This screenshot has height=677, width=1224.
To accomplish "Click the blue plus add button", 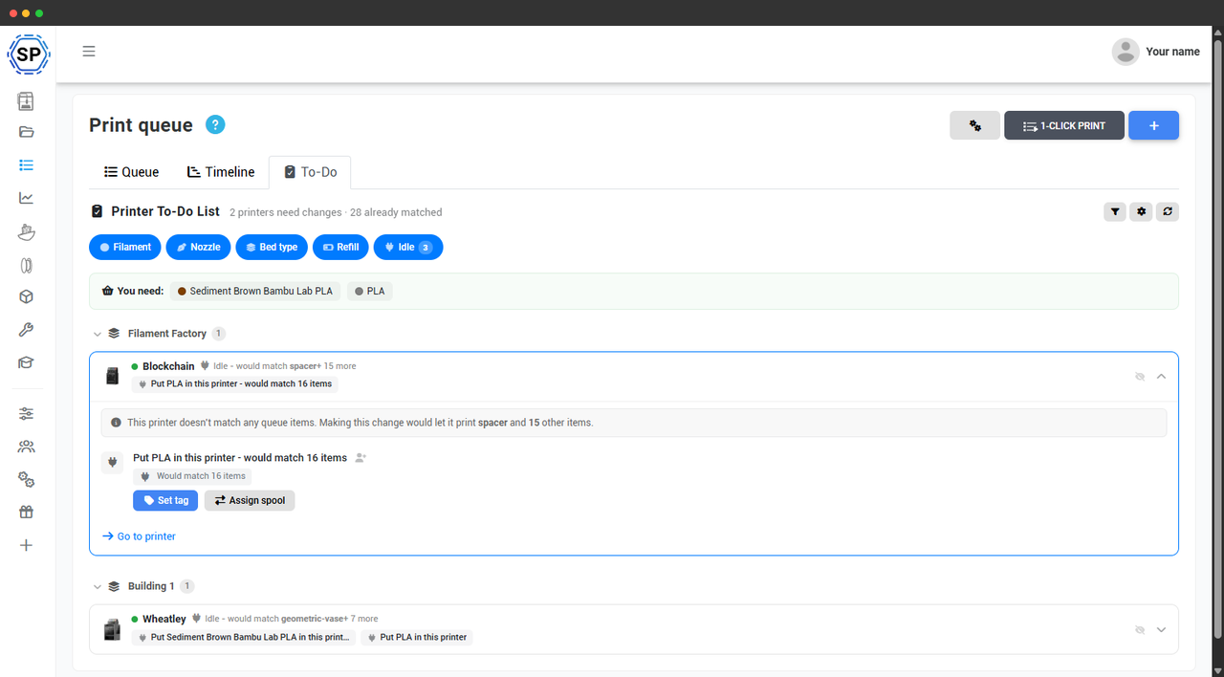I will [x=1153, y=125].
